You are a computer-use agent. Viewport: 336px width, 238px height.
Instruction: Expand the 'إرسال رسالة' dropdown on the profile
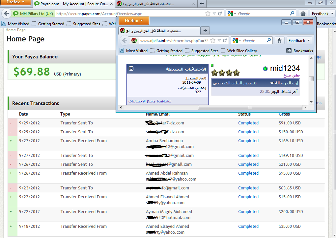point(272,83)
